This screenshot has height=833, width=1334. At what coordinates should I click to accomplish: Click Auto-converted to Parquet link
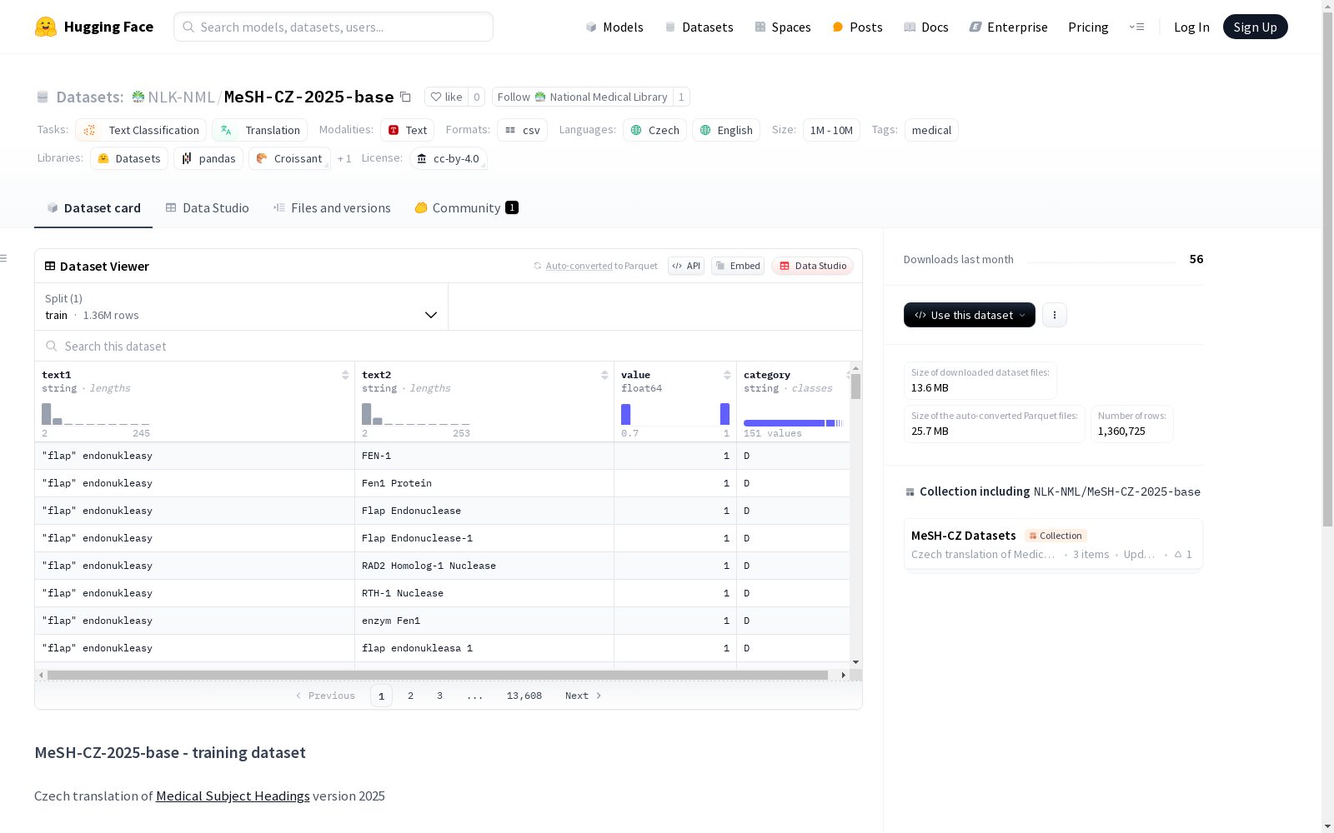[596, 266]
